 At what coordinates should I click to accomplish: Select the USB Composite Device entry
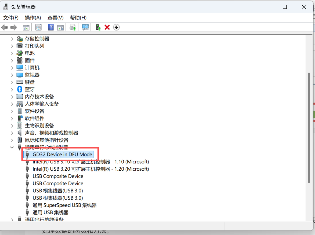(57, 176)
